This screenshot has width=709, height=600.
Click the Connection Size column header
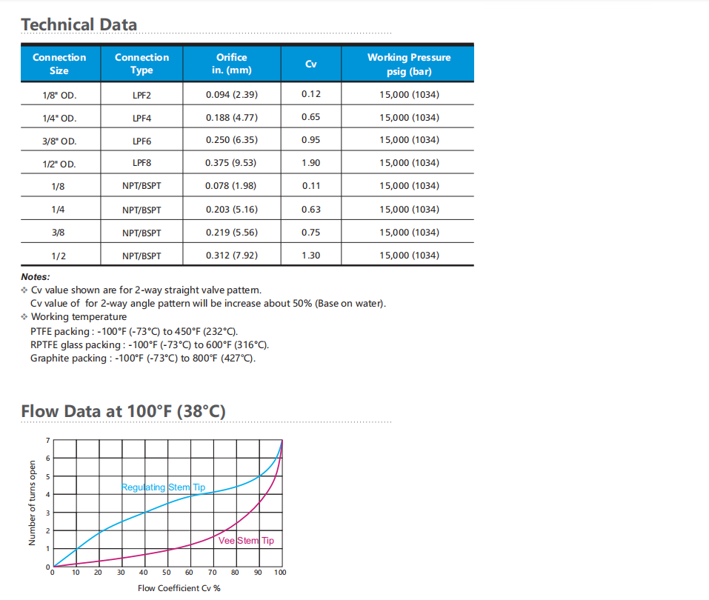coord(59,64)
